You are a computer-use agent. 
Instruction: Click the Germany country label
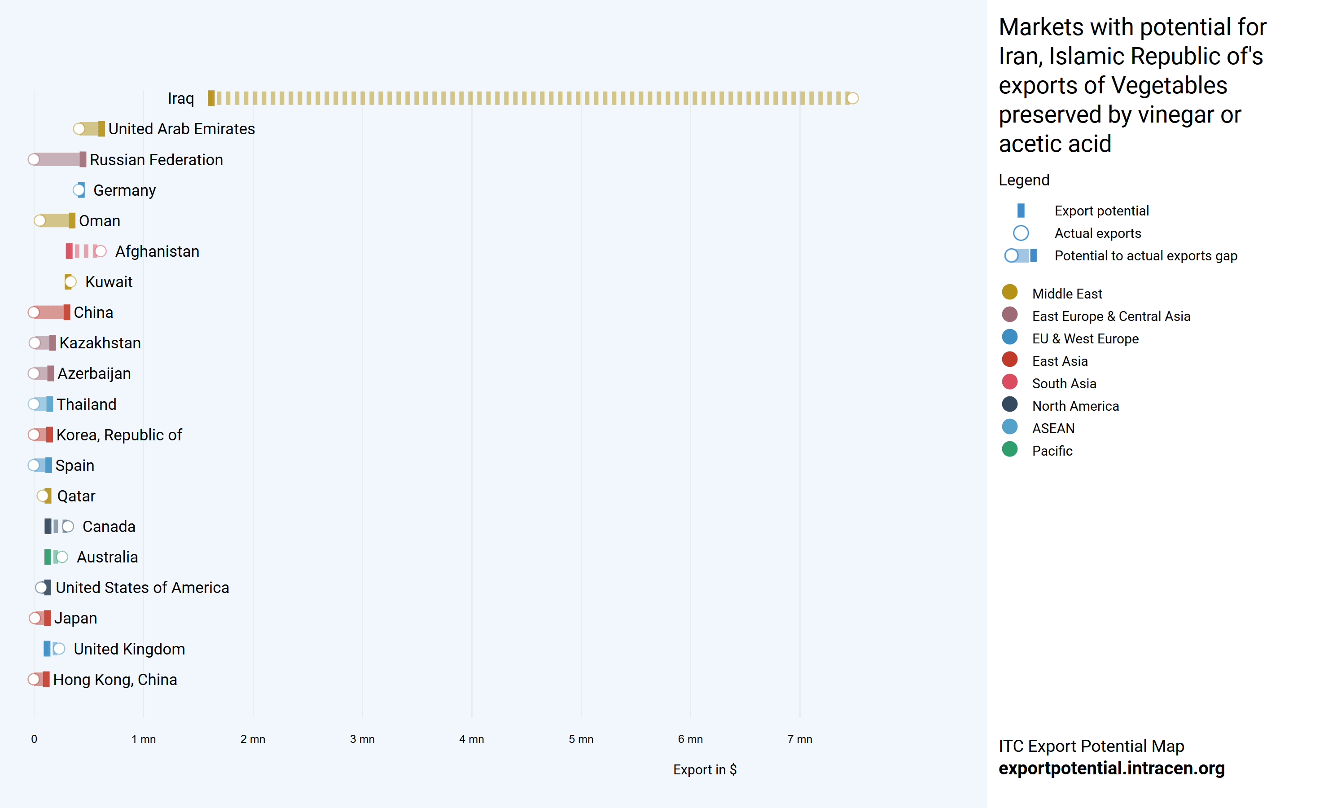[x=124, y=190]
